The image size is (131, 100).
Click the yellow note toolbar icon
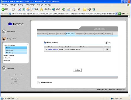[85, 9]
